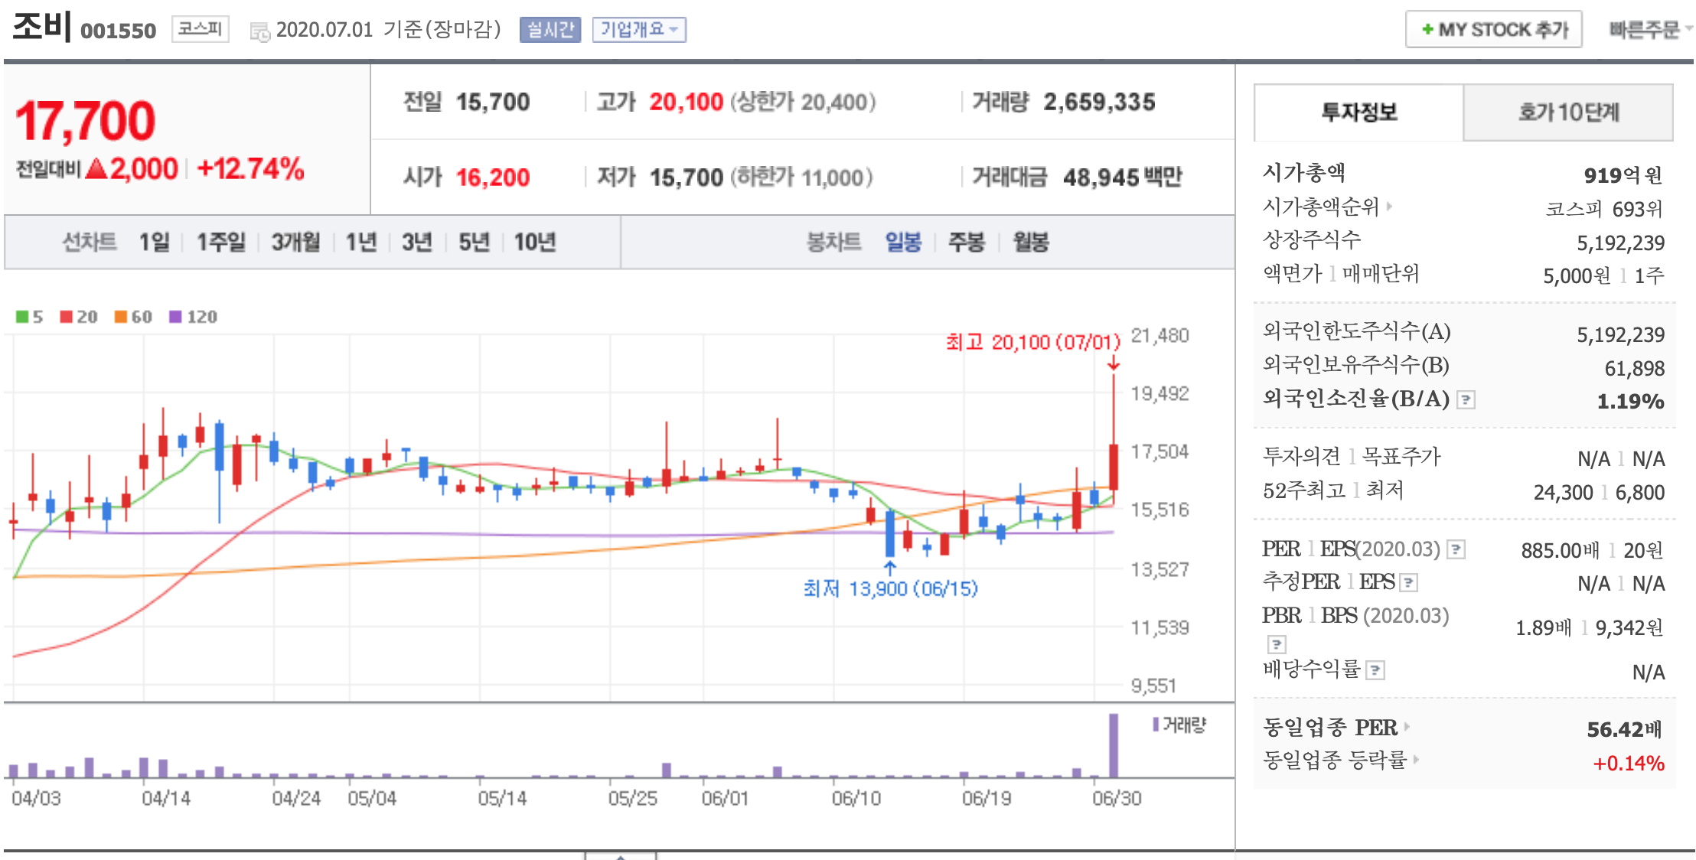This screenshot has height=860, width=1696.
Task: Open the 빠른주문 dropdown
Action: [1650, 30]
